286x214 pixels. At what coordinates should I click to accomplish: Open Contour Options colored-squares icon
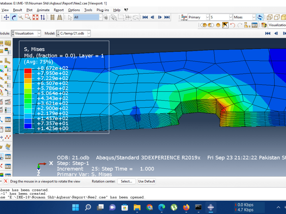8,68
